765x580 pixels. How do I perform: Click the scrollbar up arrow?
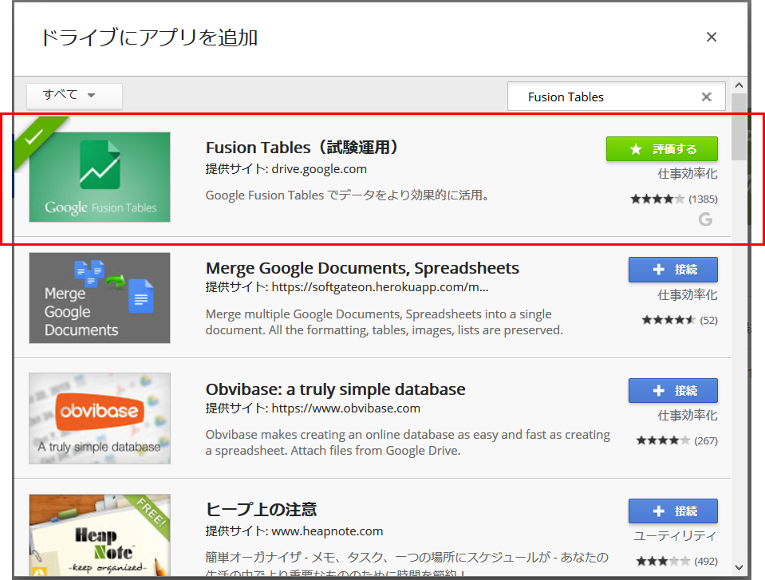739,85
